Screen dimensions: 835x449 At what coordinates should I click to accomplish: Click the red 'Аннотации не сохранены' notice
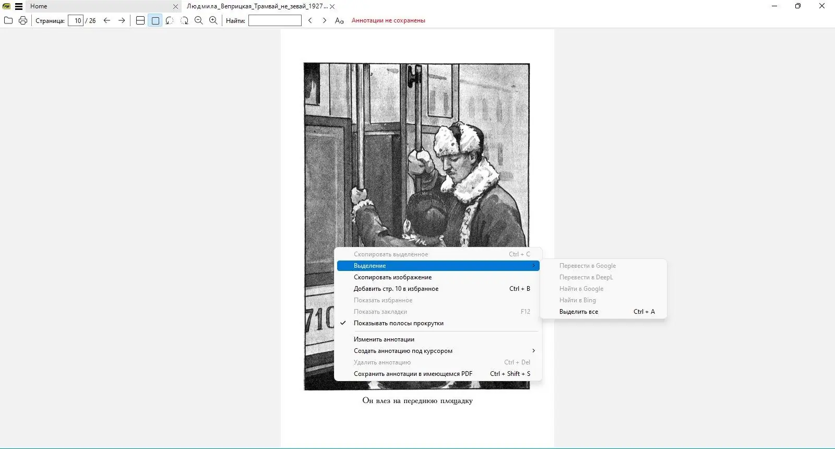pyautogui.click(x=388, y=20)
